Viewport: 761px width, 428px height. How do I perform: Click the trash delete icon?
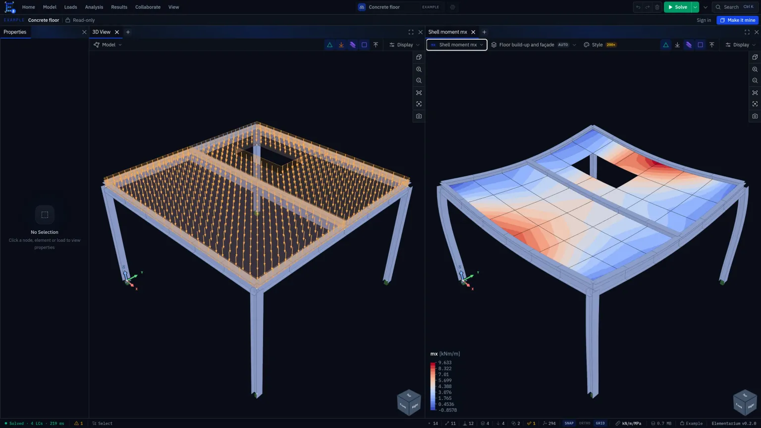[x=657, y=7]
